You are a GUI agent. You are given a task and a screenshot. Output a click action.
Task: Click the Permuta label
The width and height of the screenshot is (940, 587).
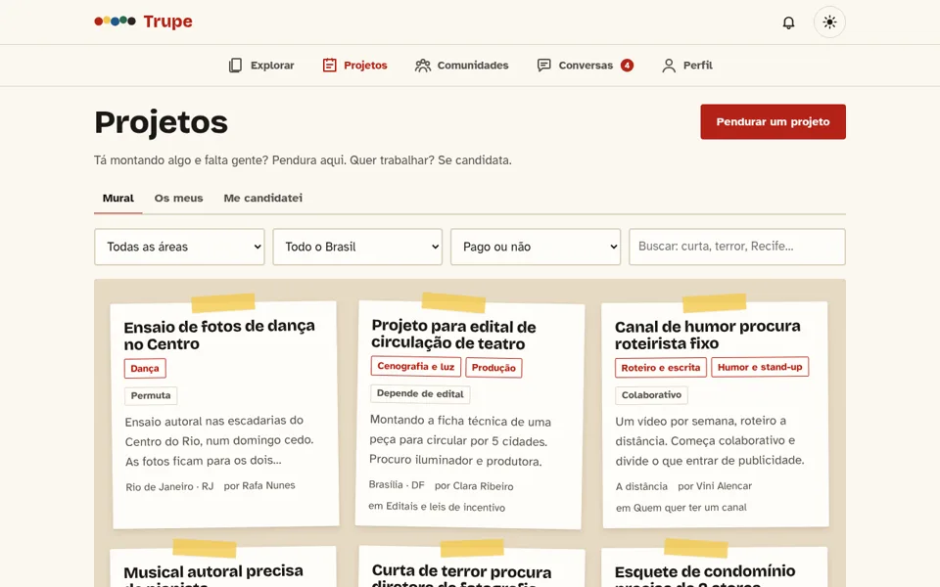point(151,395)
